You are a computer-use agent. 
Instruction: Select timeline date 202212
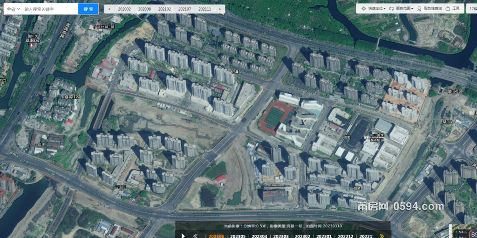(346, 236)
